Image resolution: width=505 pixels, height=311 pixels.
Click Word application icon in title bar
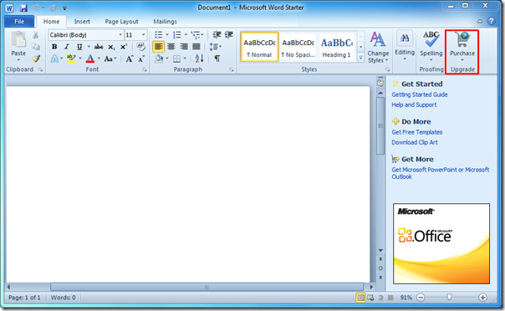9,8
